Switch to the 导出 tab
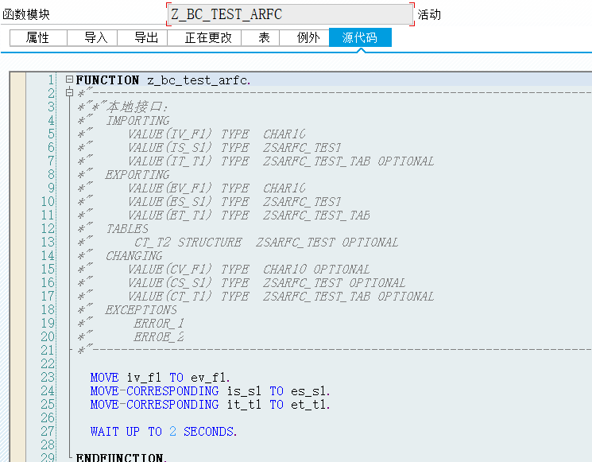592x462 pixels. 142,38
